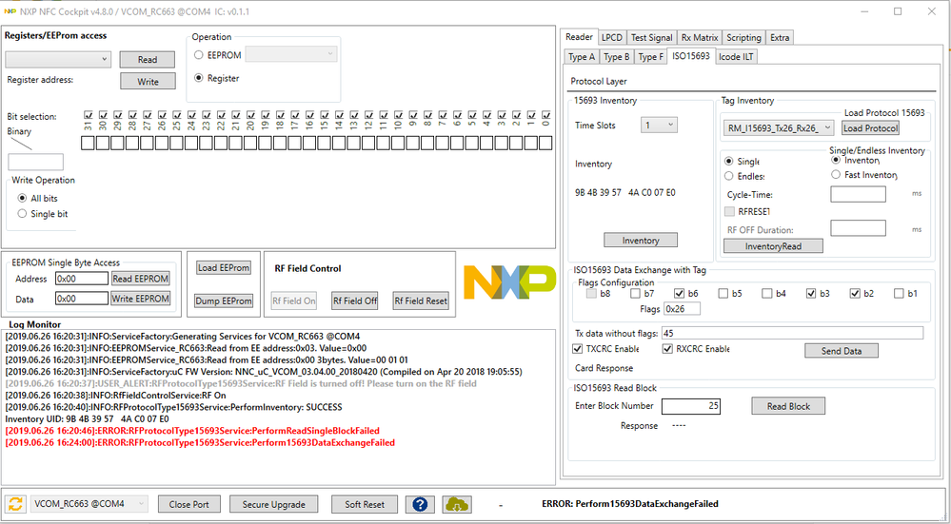This screenshot has width=951, height=524.
Task: Choose All bits write operation
Action: (23, 198)
